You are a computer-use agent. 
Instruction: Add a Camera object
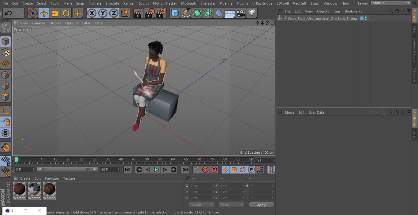coord(241,13)
